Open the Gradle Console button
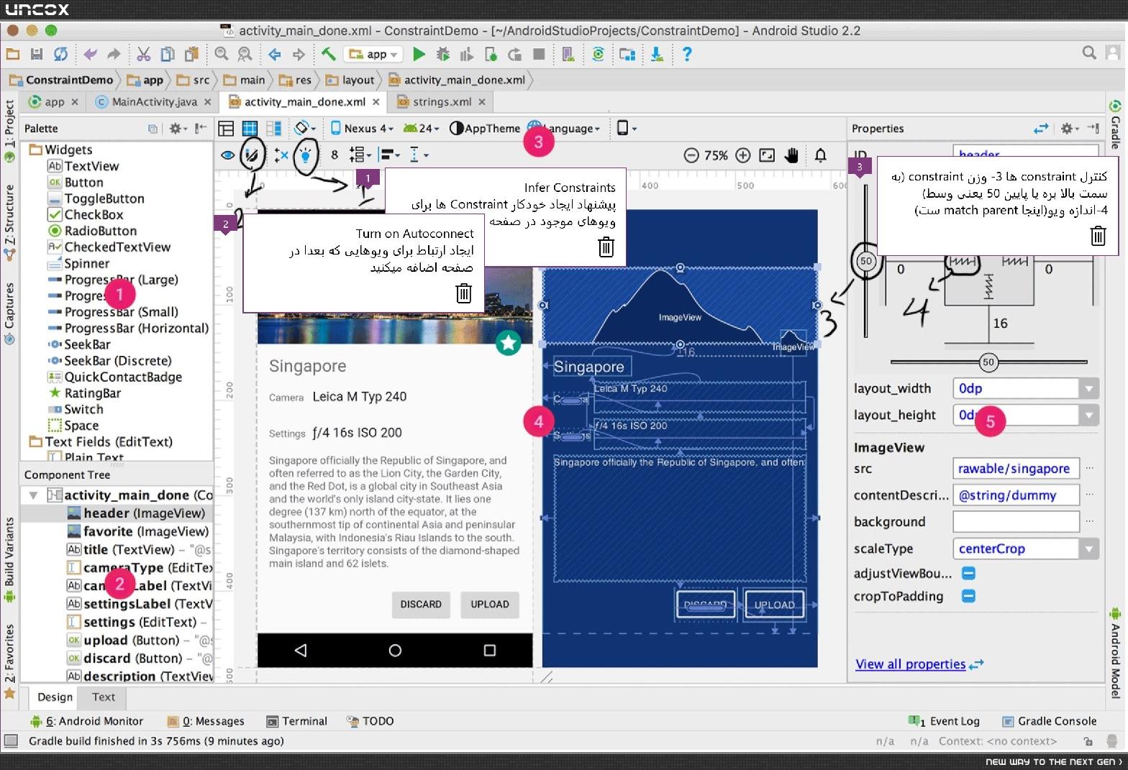Image resolution: width=1128 pixels, height=770 pixels. 1049,721
